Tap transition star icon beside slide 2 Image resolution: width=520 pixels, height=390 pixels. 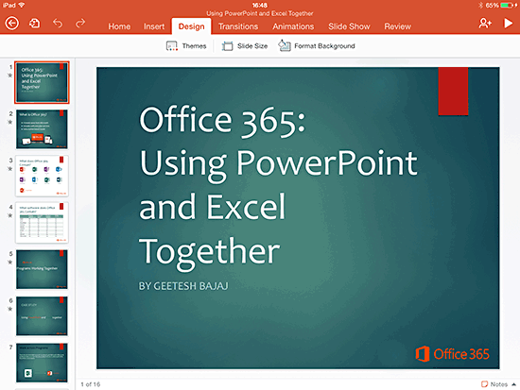tap(10, 122)
